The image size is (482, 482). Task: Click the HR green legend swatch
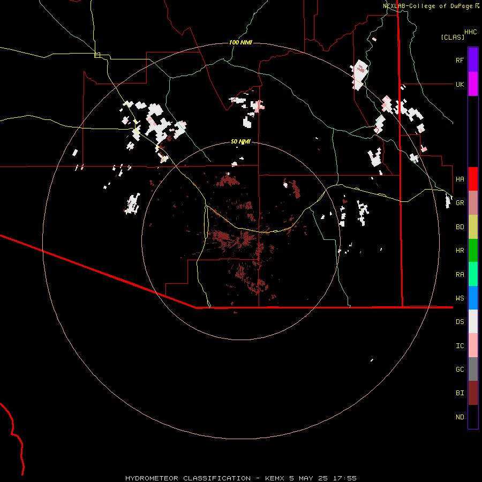coord(473,250)
